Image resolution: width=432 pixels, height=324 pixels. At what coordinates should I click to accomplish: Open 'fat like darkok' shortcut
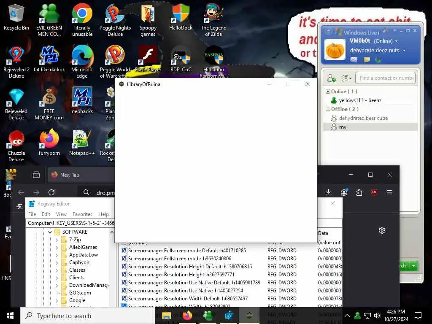point(49,59)
